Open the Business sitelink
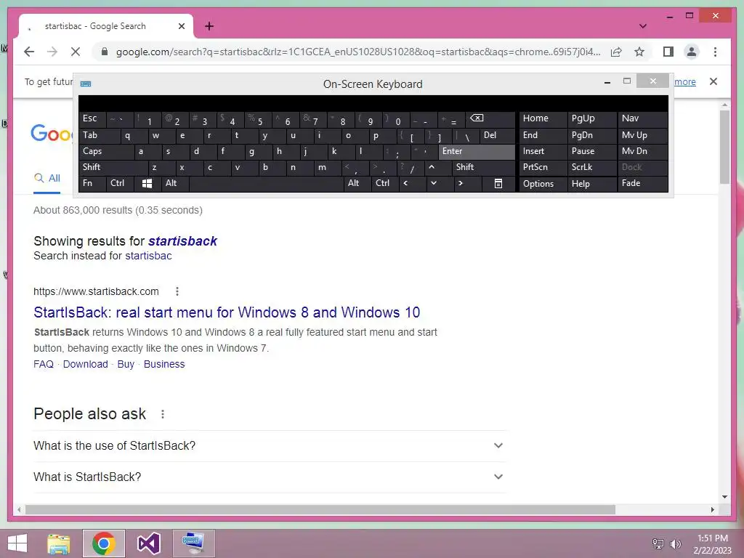 coord(164,364)
